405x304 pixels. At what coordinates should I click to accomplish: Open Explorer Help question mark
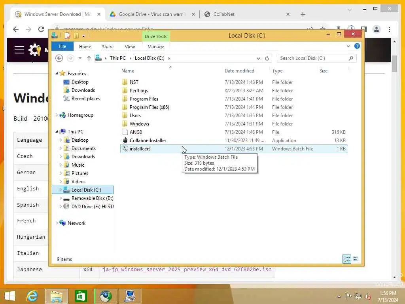(357, 46)
